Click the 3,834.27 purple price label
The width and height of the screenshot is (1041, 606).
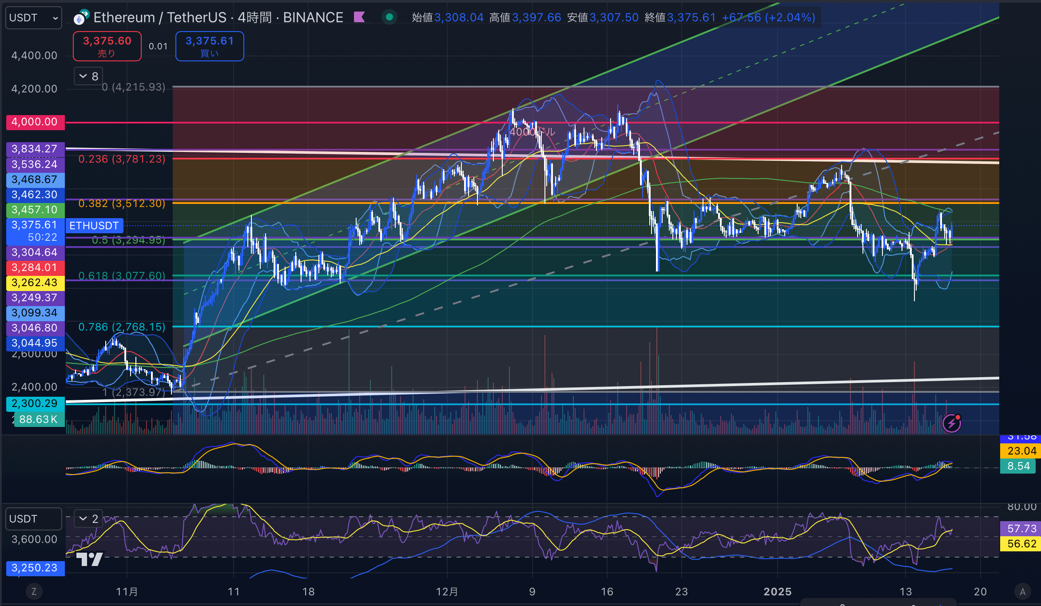click(35, 149)
